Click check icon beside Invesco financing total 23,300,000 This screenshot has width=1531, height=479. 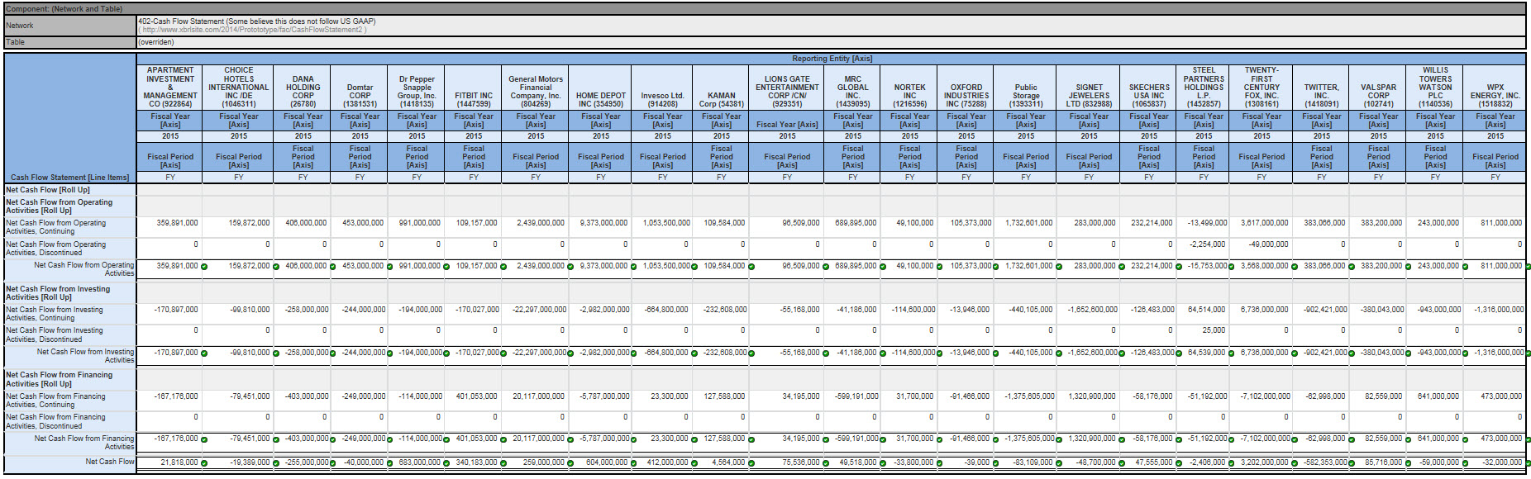point(694,439)
